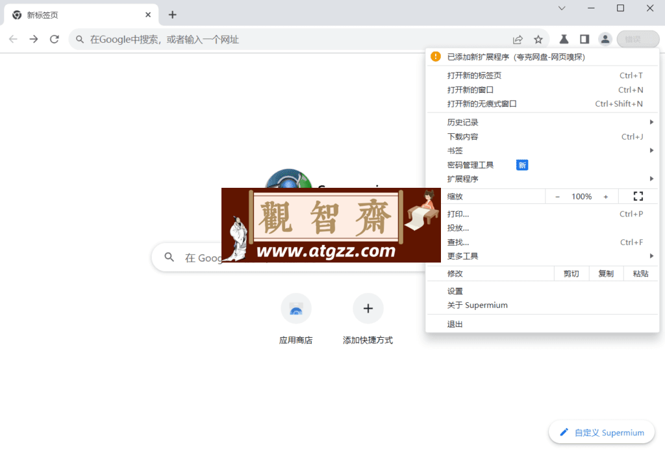Expand the 更多工具 submenu
665x451 pixels.
(x=542, y=256)
